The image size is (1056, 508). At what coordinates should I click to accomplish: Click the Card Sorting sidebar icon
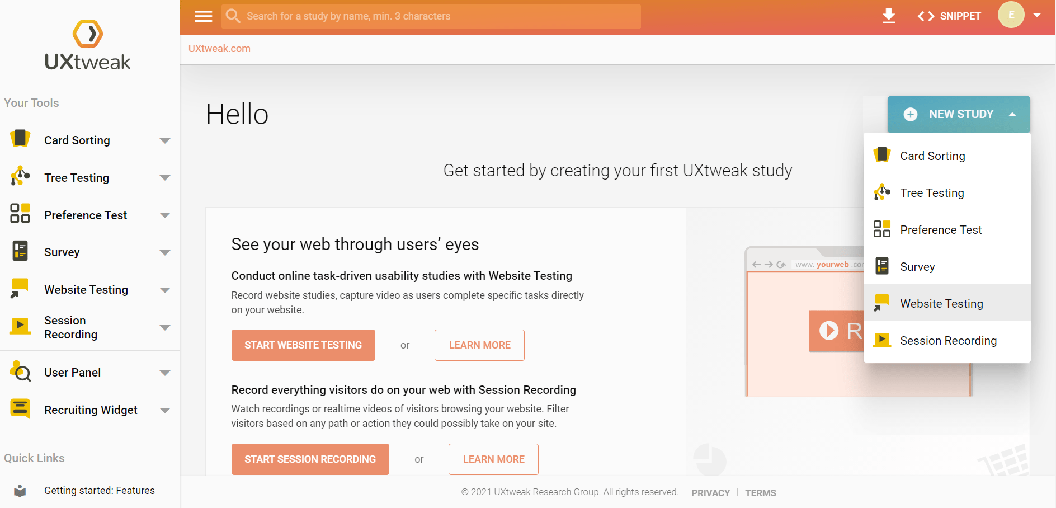[x=20, y=139]
